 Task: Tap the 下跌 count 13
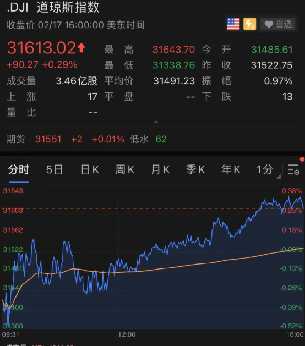pyautogui.click(x=287, y=96)
